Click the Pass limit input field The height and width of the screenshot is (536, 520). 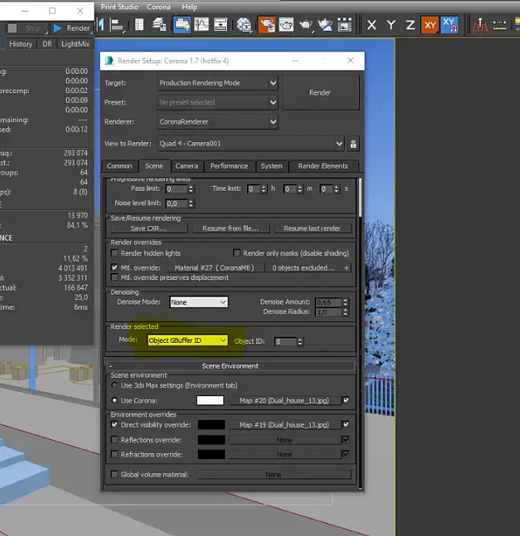pyautogui.click(x=175, y=189)
